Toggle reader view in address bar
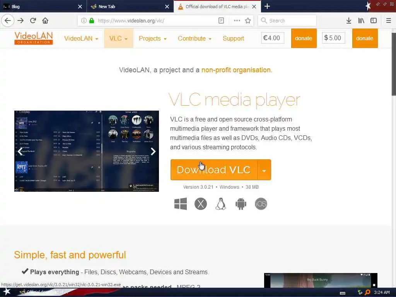Viewport: 396px width, 297px height. [x=221, y=20]
